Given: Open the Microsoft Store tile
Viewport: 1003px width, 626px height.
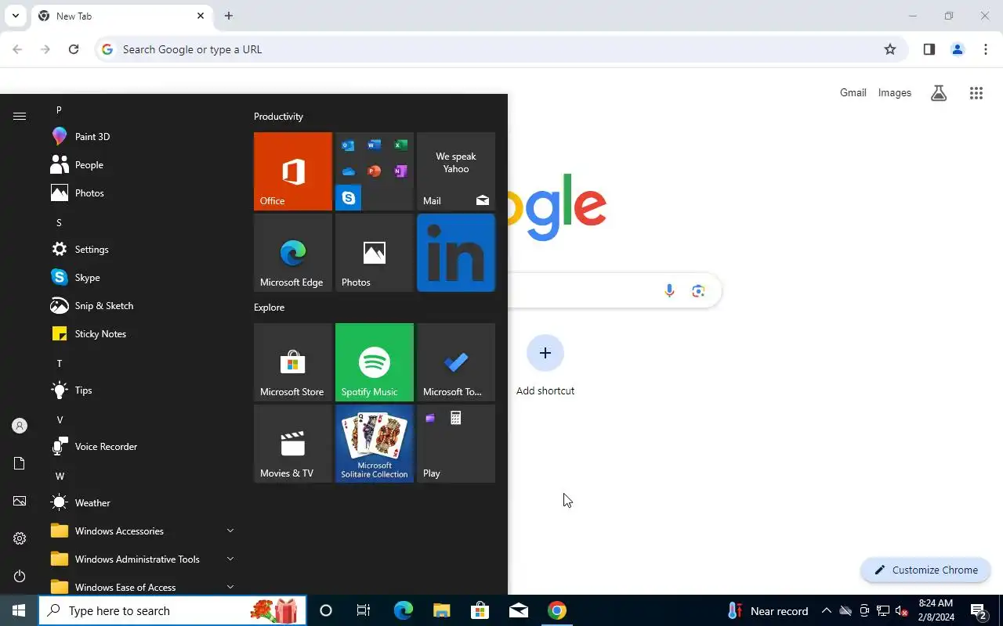Looking at the screenshot, I should [293, 362].
